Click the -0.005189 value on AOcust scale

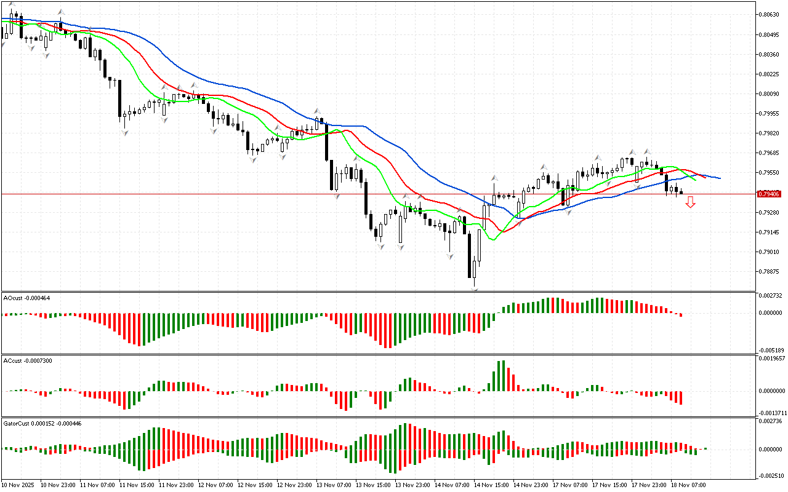click(771, 349)
